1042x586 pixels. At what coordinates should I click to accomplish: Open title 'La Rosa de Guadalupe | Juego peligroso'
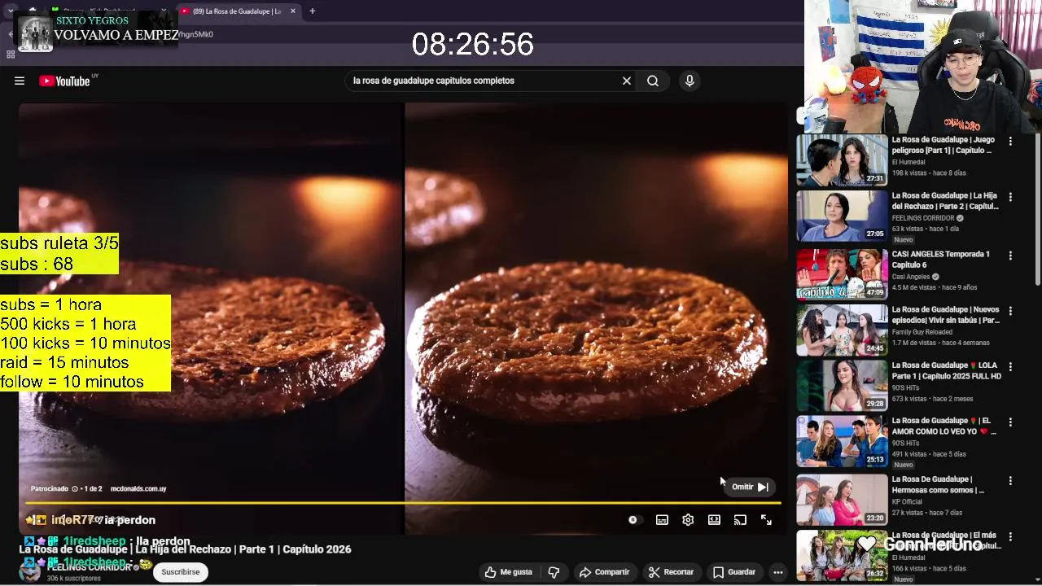[943, 145]
